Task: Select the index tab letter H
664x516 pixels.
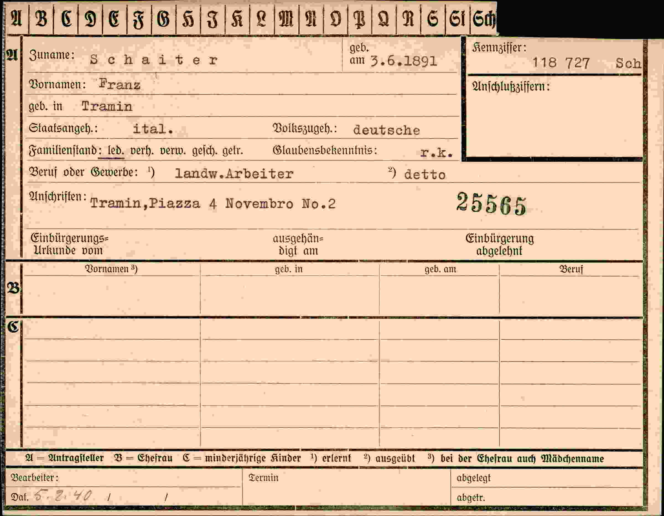Action: [x=188, y=19]
